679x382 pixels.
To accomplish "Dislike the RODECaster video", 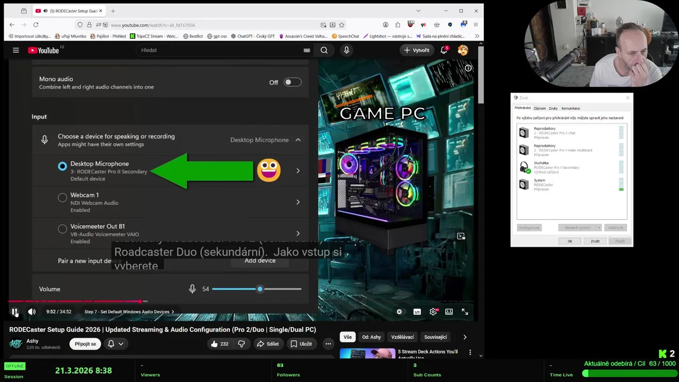I will (x=241, y=344).
